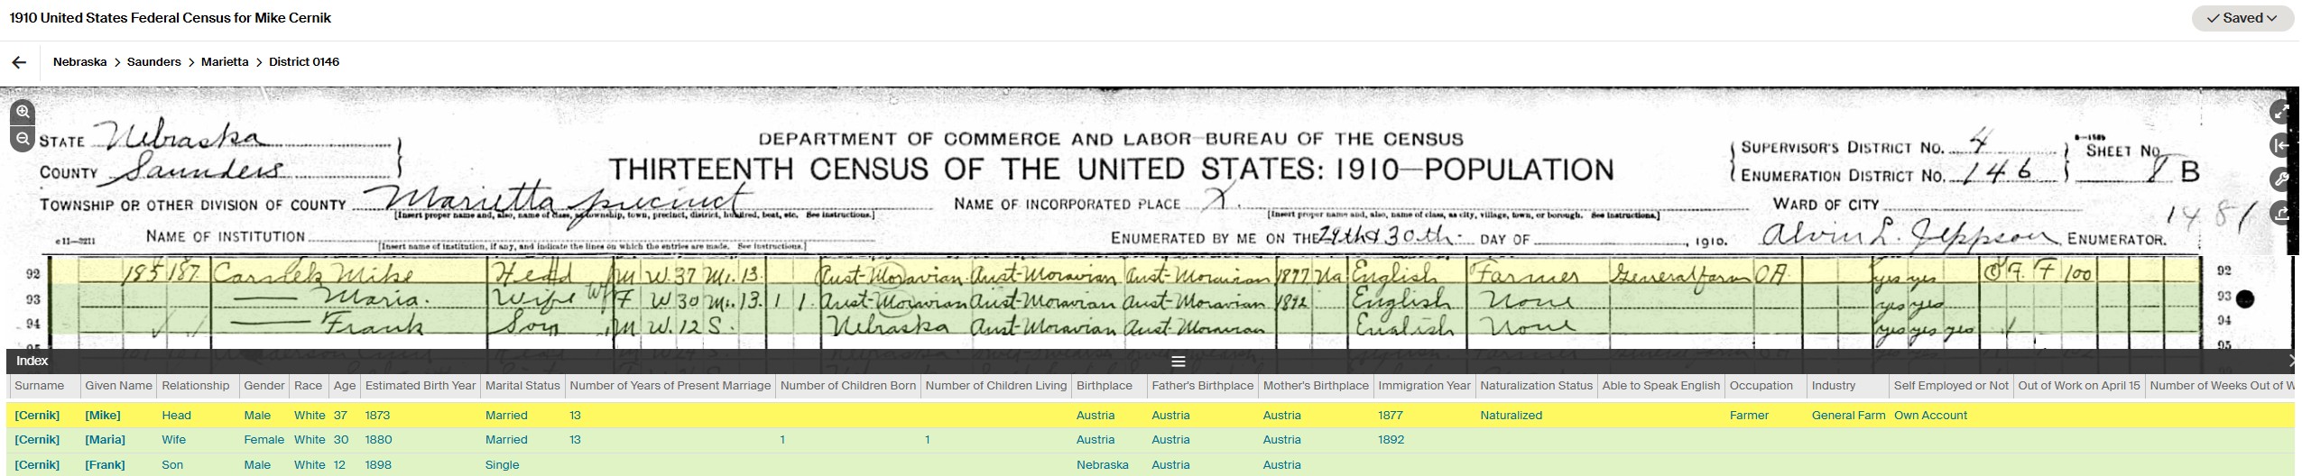The image size is (2302, 476).
Task: Click the collapse side panel arrow icon
Action: point(2280,146)
